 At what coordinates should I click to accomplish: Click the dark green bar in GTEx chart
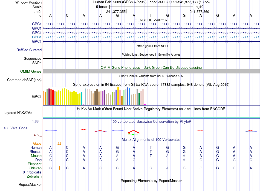click(x=139, y=99)
